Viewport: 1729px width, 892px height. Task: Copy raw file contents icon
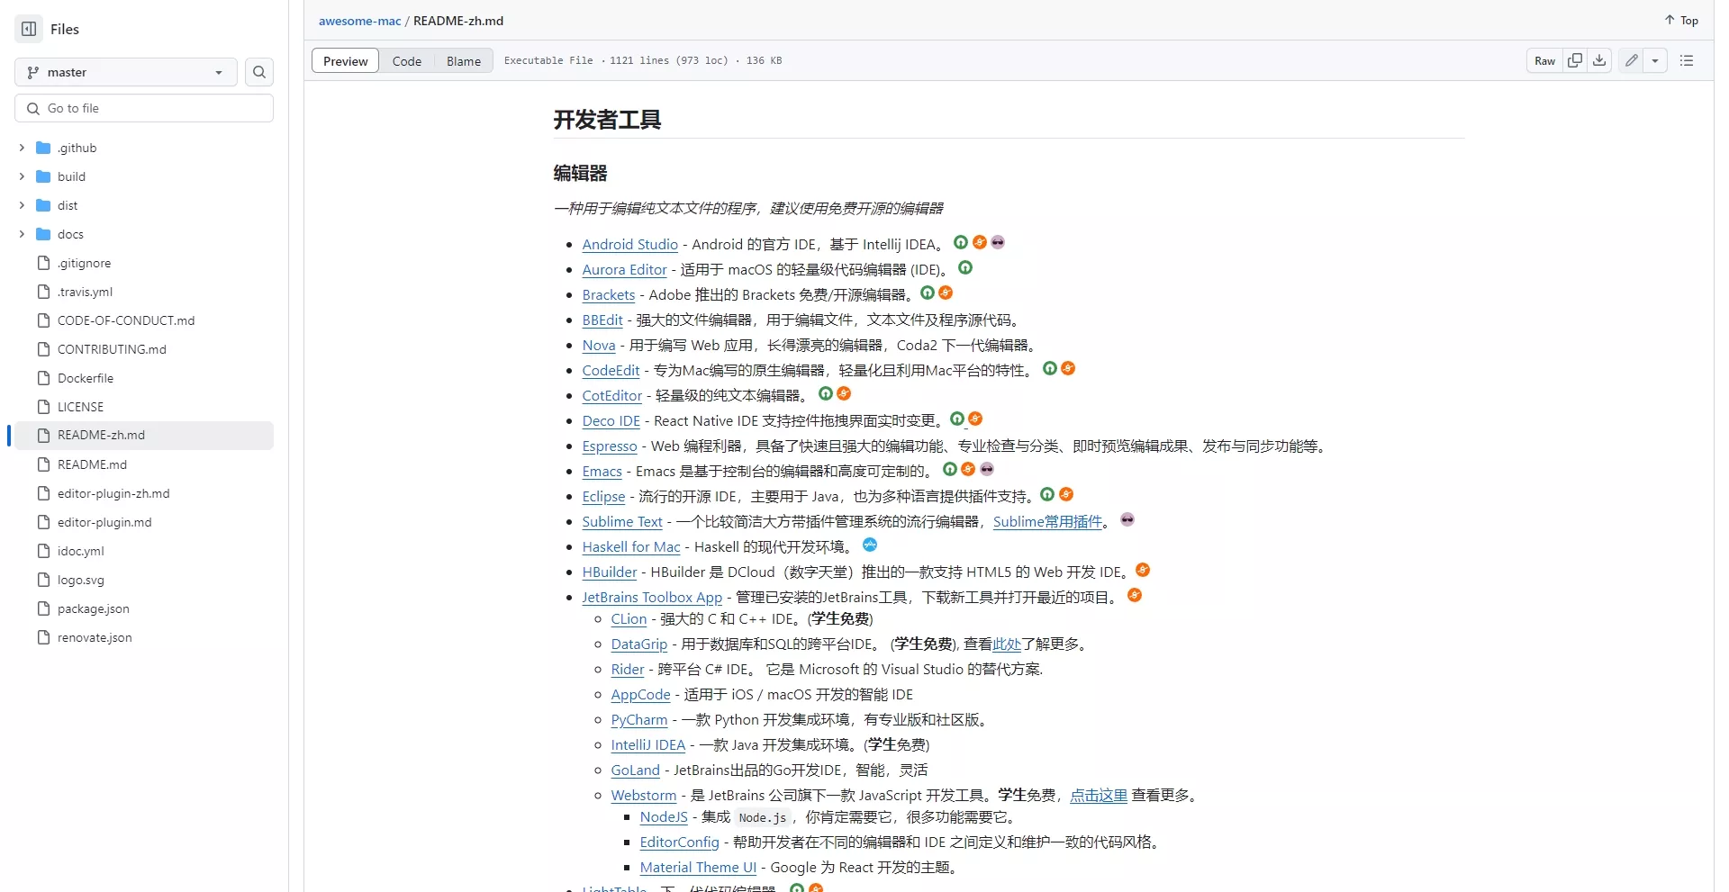tap(1575, 60)
